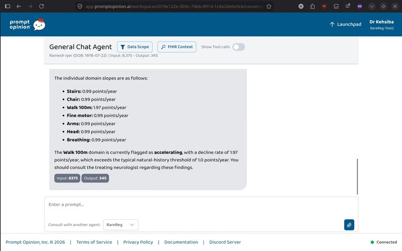Viewport: 402px width, 251px height.
Task: Click the Fine motor: 0.99 points/year line
Action: tap(97, 116)
